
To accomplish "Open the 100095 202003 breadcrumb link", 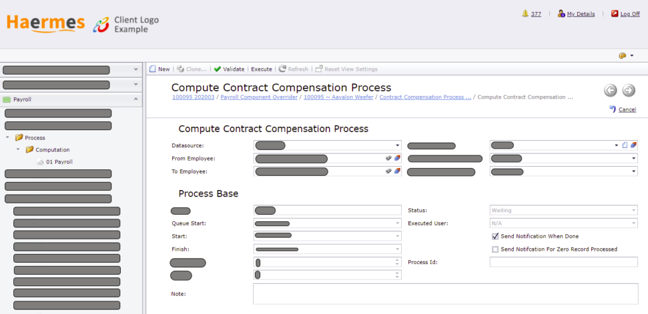I will pyautogui.click(x=193, y=97).
